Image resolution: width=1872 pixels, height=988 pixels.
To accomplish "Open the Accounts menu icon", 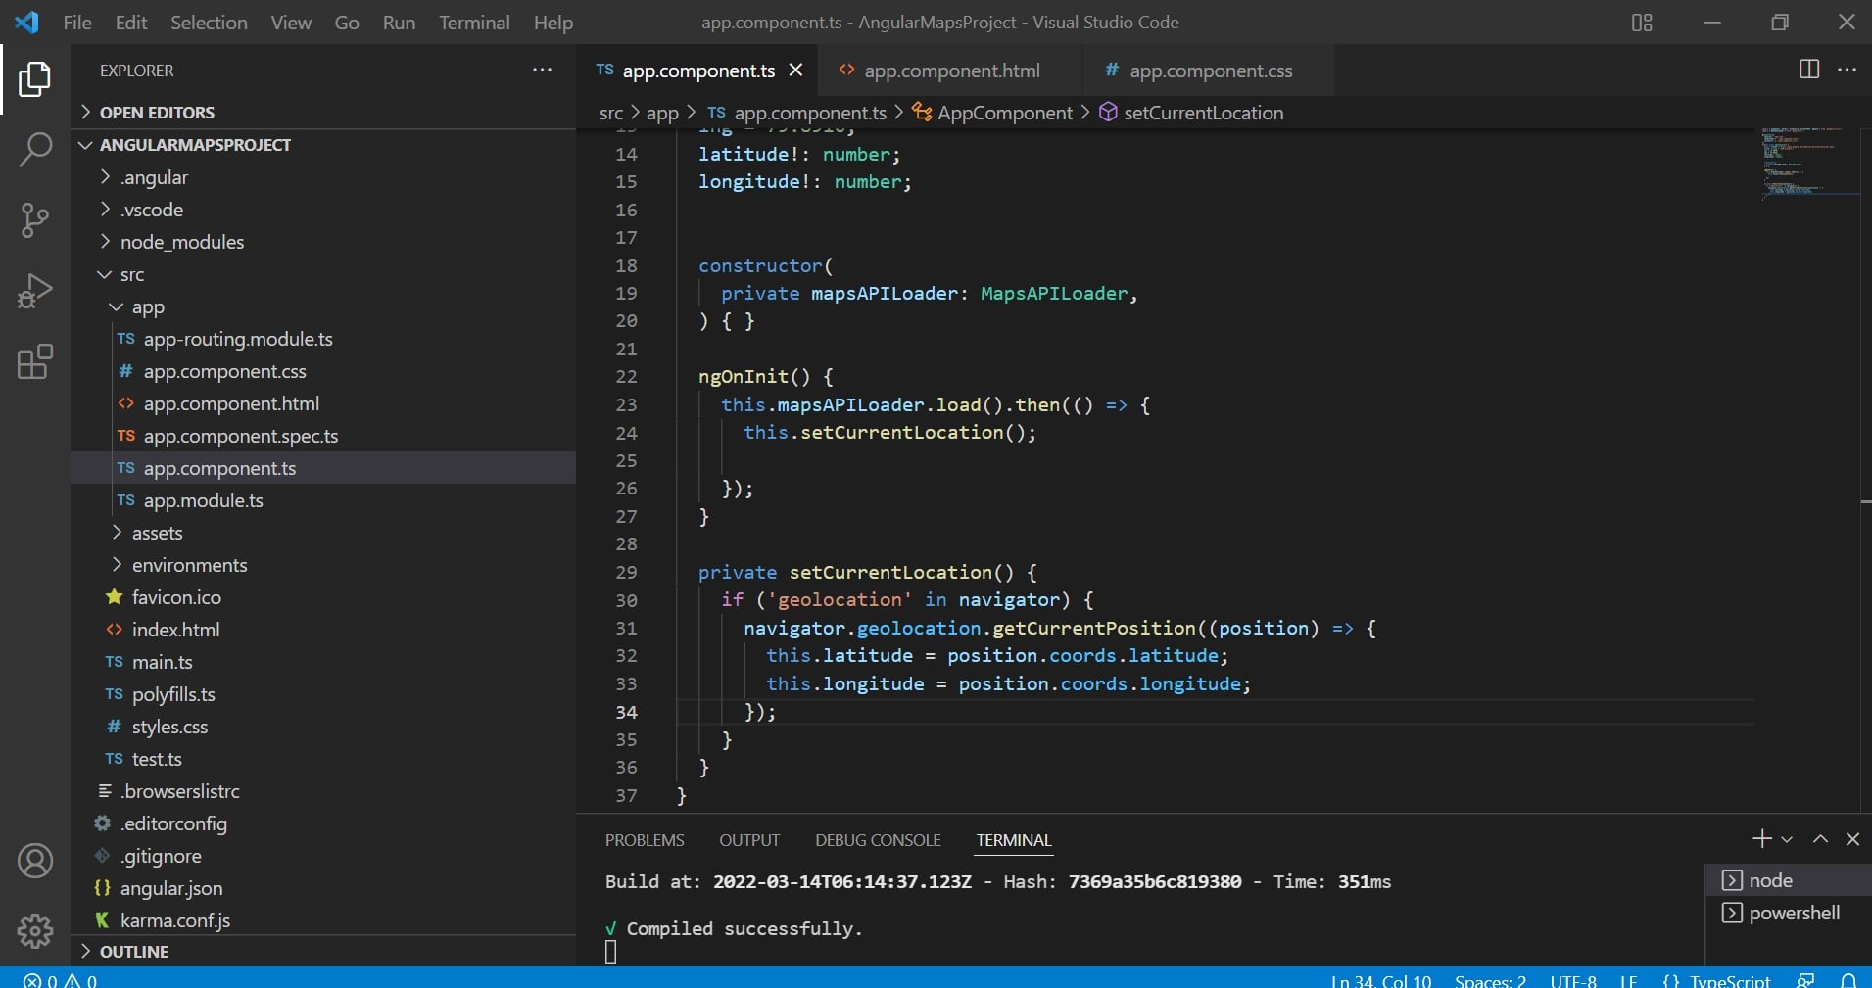I will [x=35, y=861].
